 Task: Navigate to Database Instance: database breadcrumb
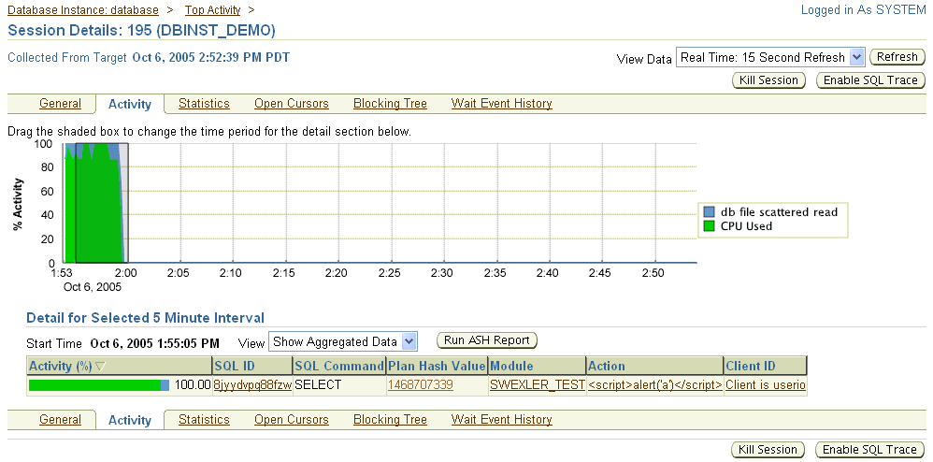83,10
